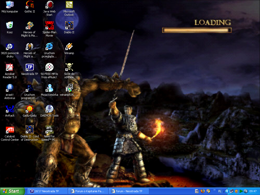
Task: Click network connection tray icon
Action: tap(232, 191)
